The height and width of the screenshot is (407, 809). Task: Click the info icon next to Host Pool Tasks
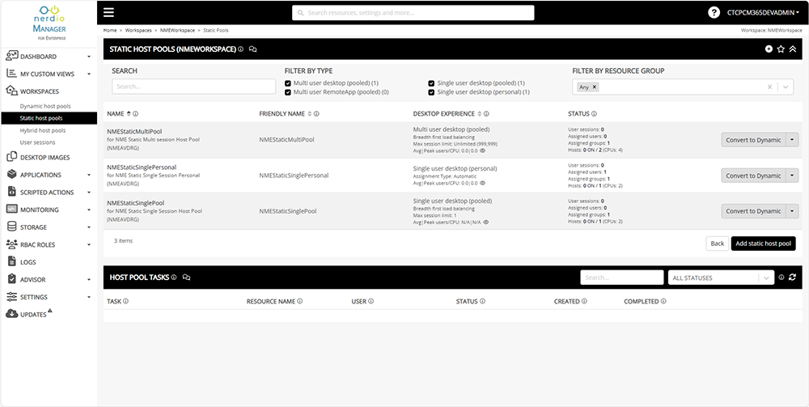pos(174,278)
